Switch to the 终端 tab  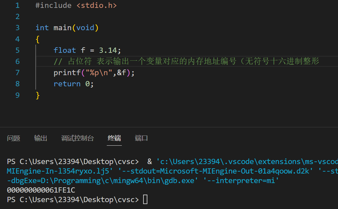[x=114, y=138]
